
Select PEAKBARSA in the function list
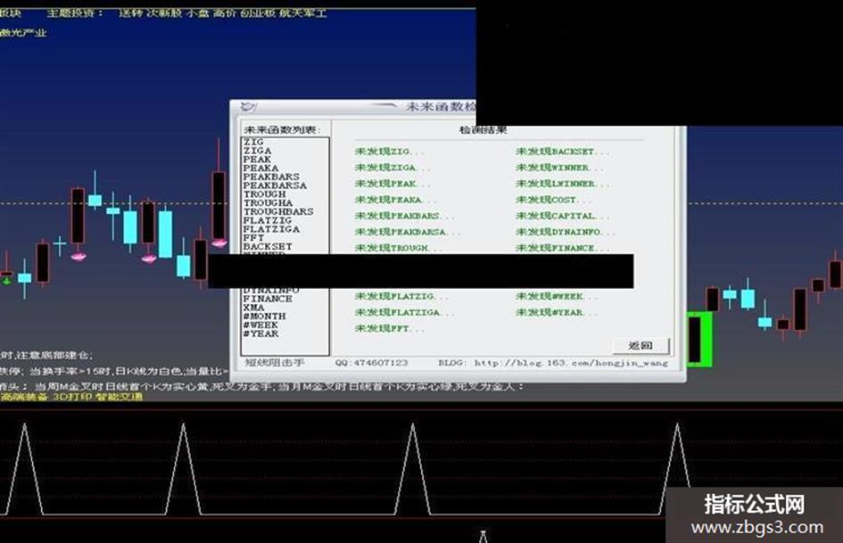tap(275, 185)
